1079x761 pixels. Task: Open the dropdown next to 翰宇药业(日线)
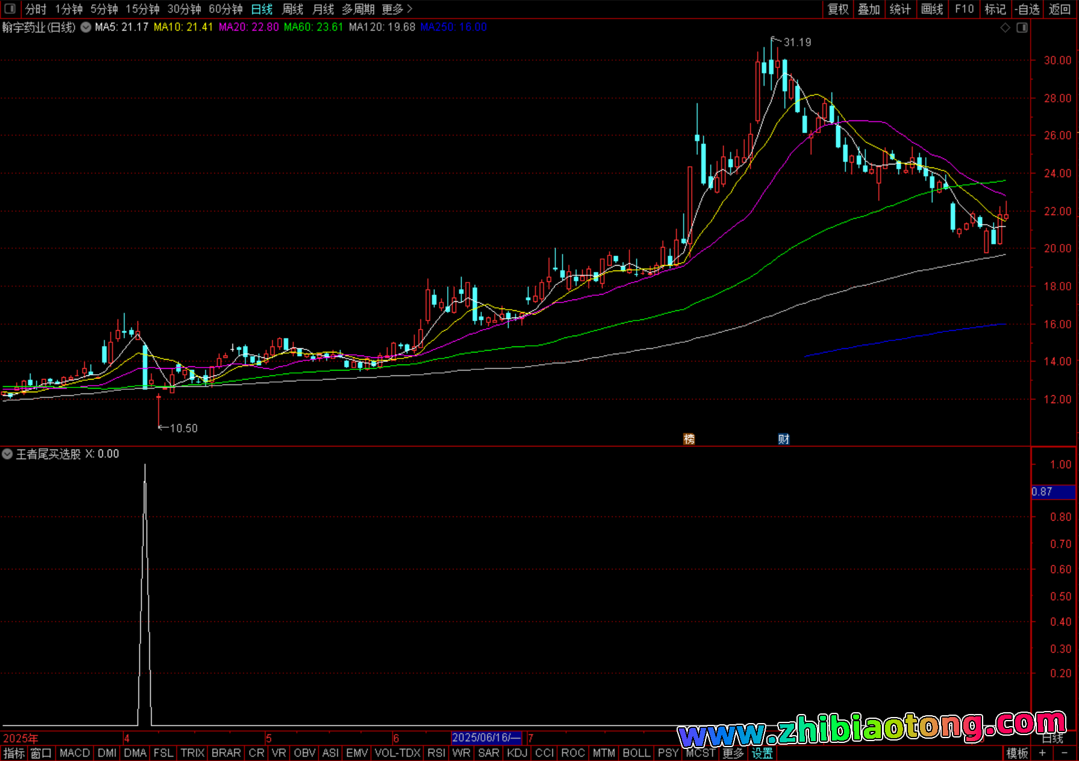86,27
